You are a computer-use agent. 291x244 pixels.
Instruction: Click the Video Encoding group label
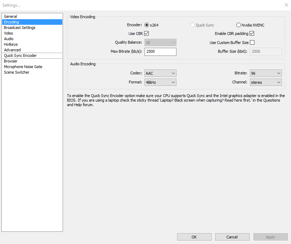click(82, 17)
